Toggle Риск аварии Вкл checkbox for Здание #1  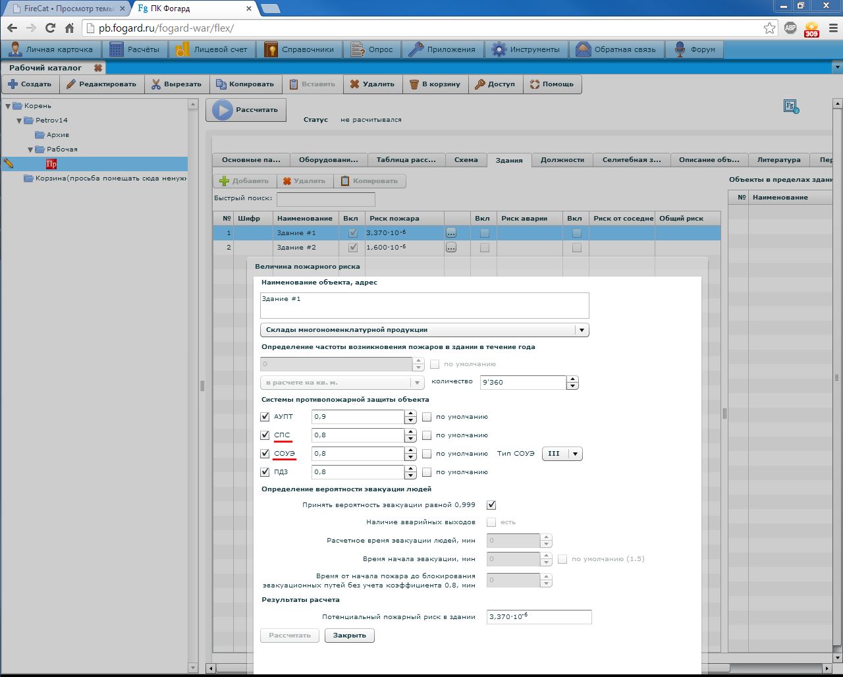(x=485, y=233)
